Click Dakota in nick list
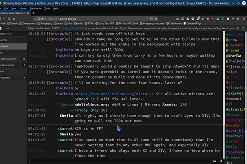The image size is (247, 164). click(x=233, y=125)
